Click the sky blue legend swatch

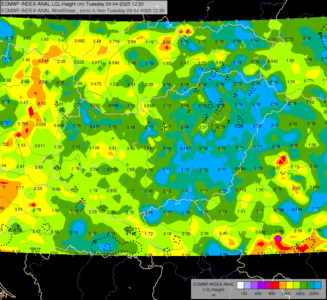point(318,285)
